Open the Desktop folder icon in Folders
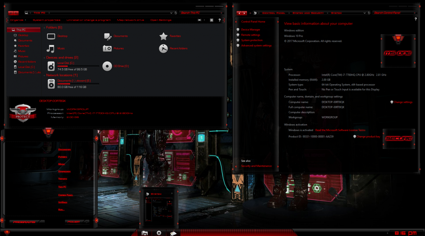 [51, 36]
